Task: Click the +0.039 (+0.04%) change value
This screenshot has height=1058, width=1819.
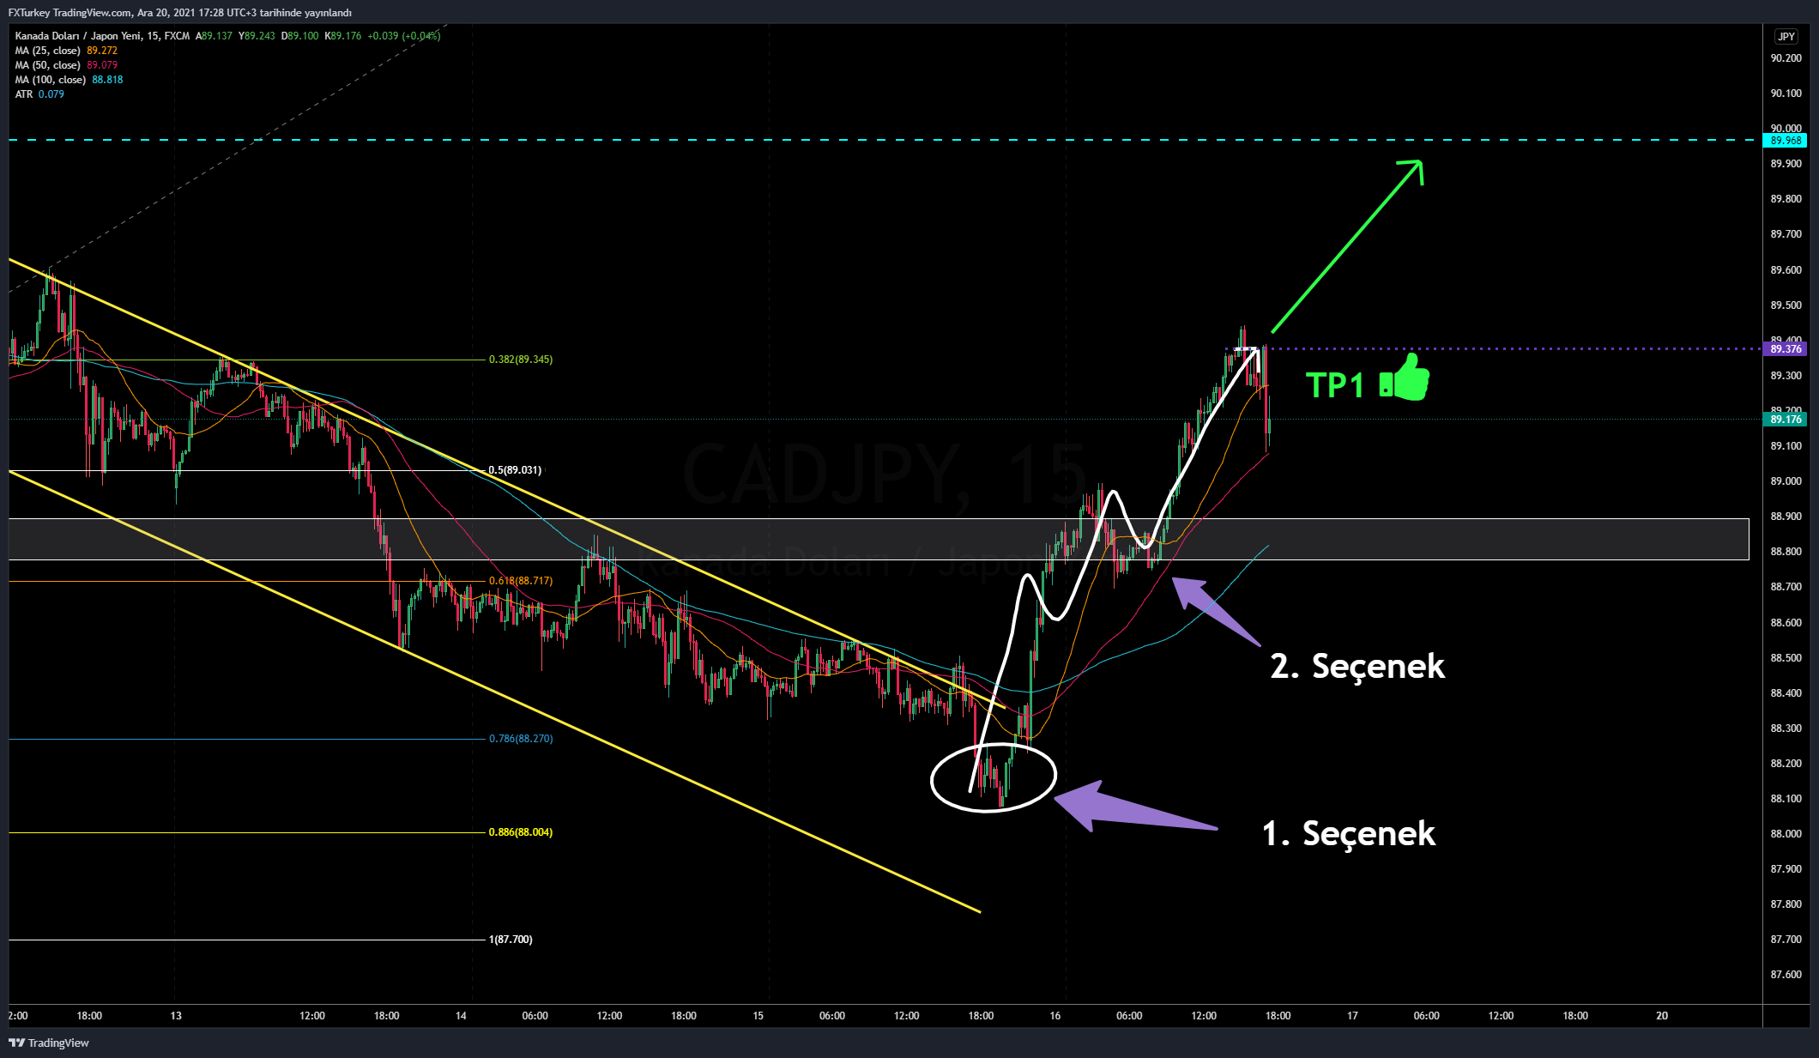Action: 403,36
